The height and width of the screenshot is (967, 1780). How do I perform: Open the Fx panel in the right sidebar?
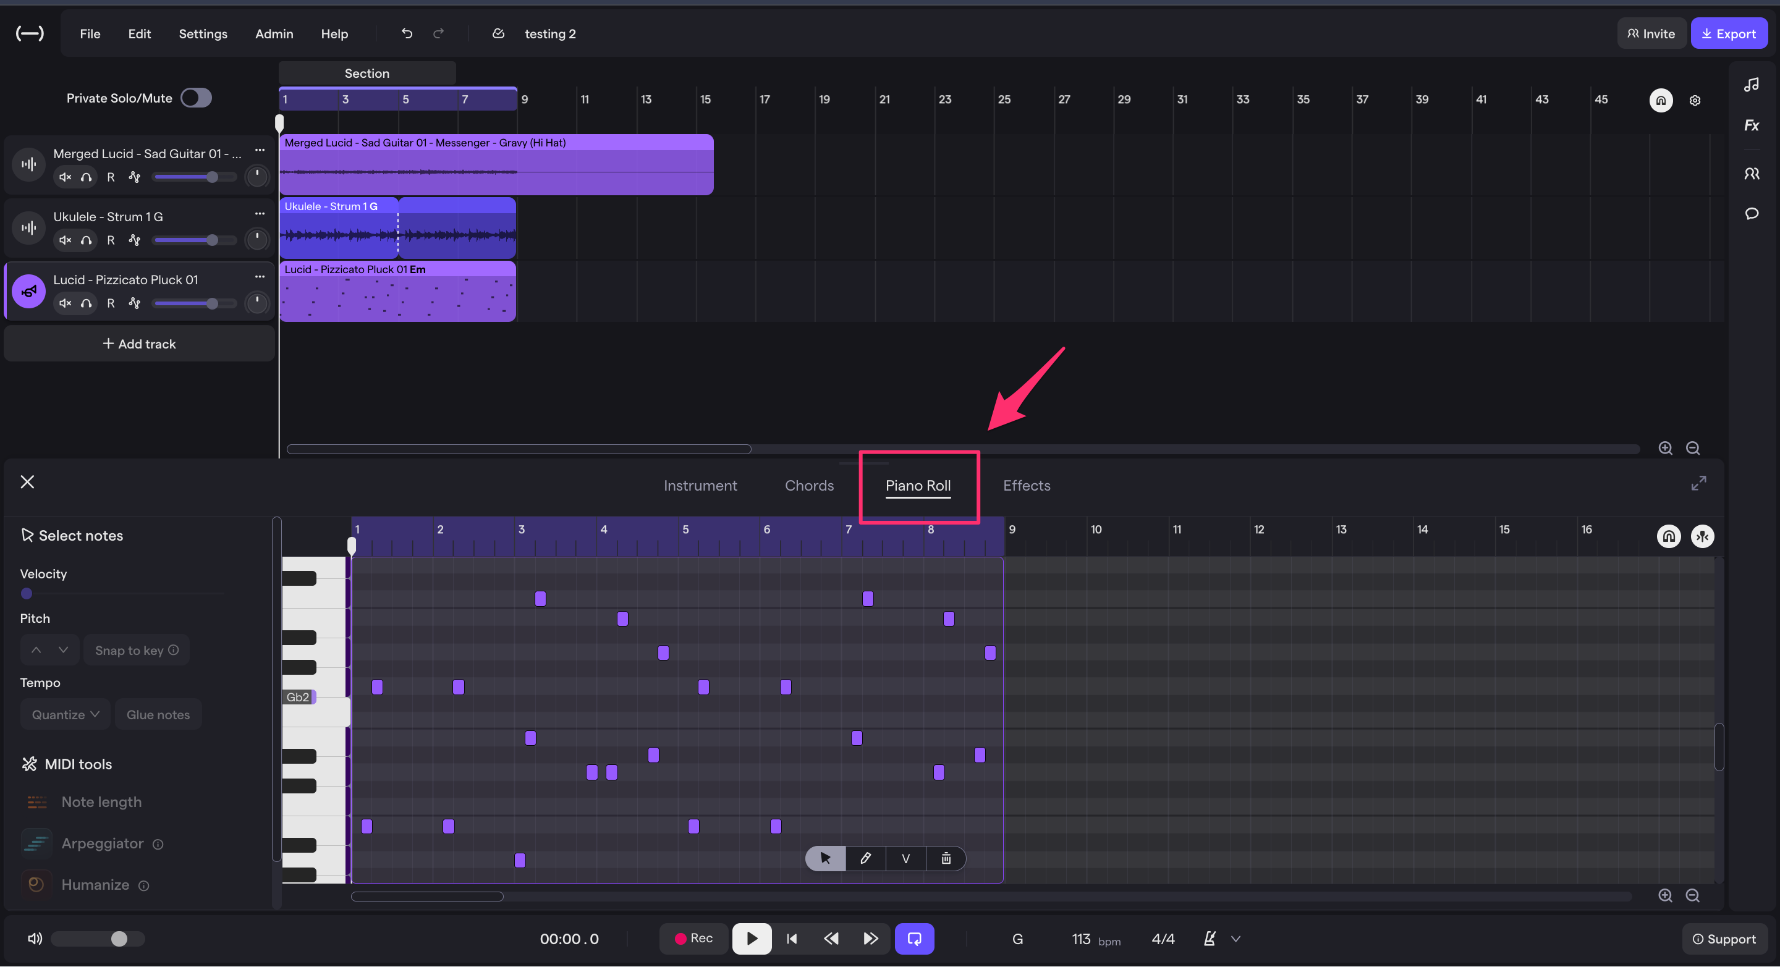(1752, 125)
